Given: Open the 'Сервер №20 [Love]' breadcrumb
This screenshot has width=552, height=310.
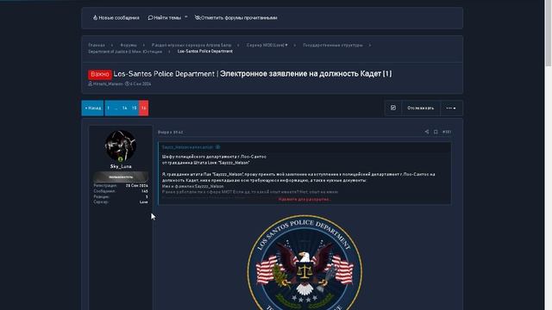Looking at the screenshot, I should (267, 45).
